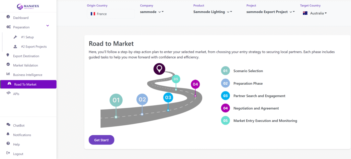This screenshot has width=351, height=159.
Task: Click the Business Intelligence chart icon
Action: click(x=8, y=74)
